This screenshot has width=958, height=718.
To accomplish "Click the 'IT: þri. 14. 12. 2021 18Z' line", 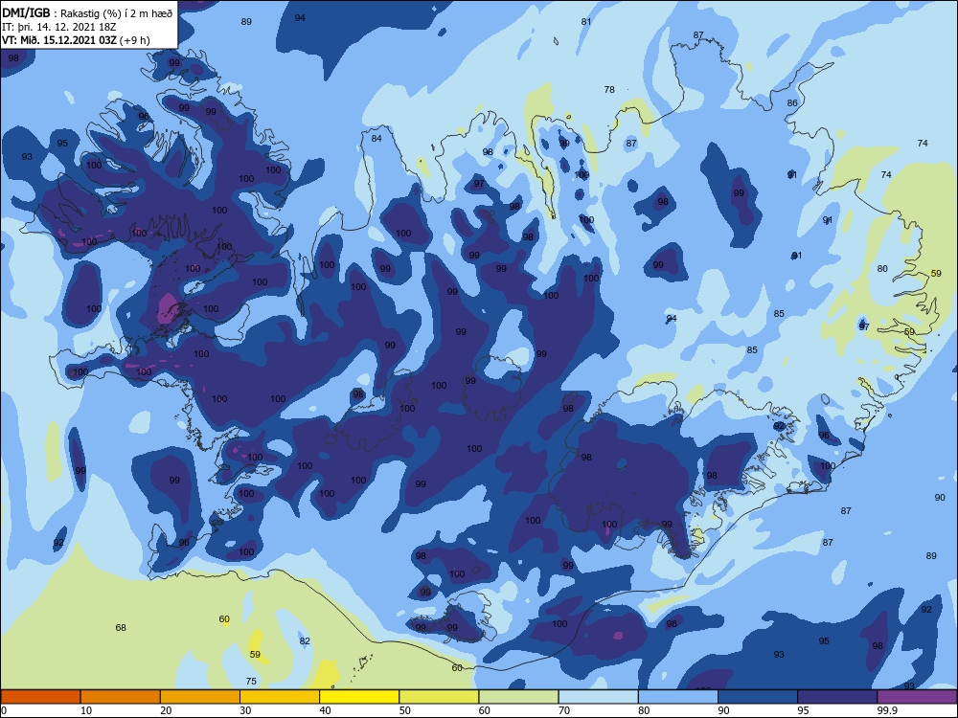I will coord(59,27).
